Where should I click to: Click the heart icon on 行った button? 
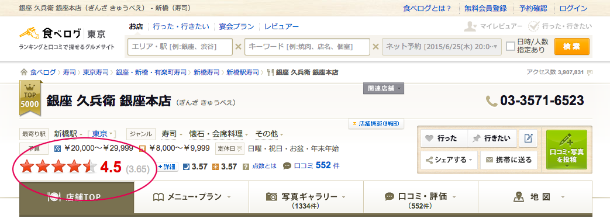point(429,138)
